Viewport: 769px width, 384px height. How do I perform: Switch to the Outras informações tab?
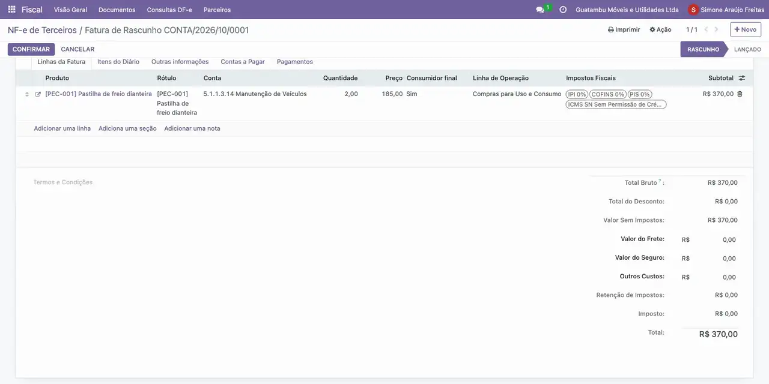click(180, 62)
